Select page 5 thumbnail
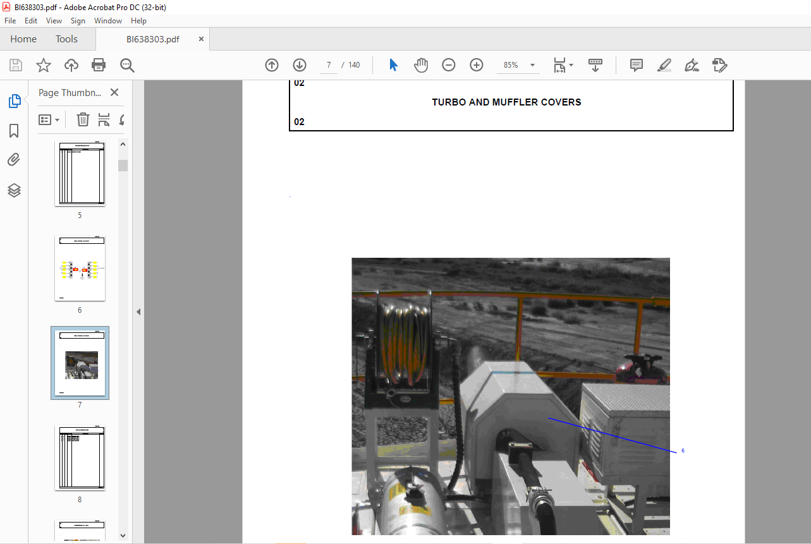 [x=80, y=174]
